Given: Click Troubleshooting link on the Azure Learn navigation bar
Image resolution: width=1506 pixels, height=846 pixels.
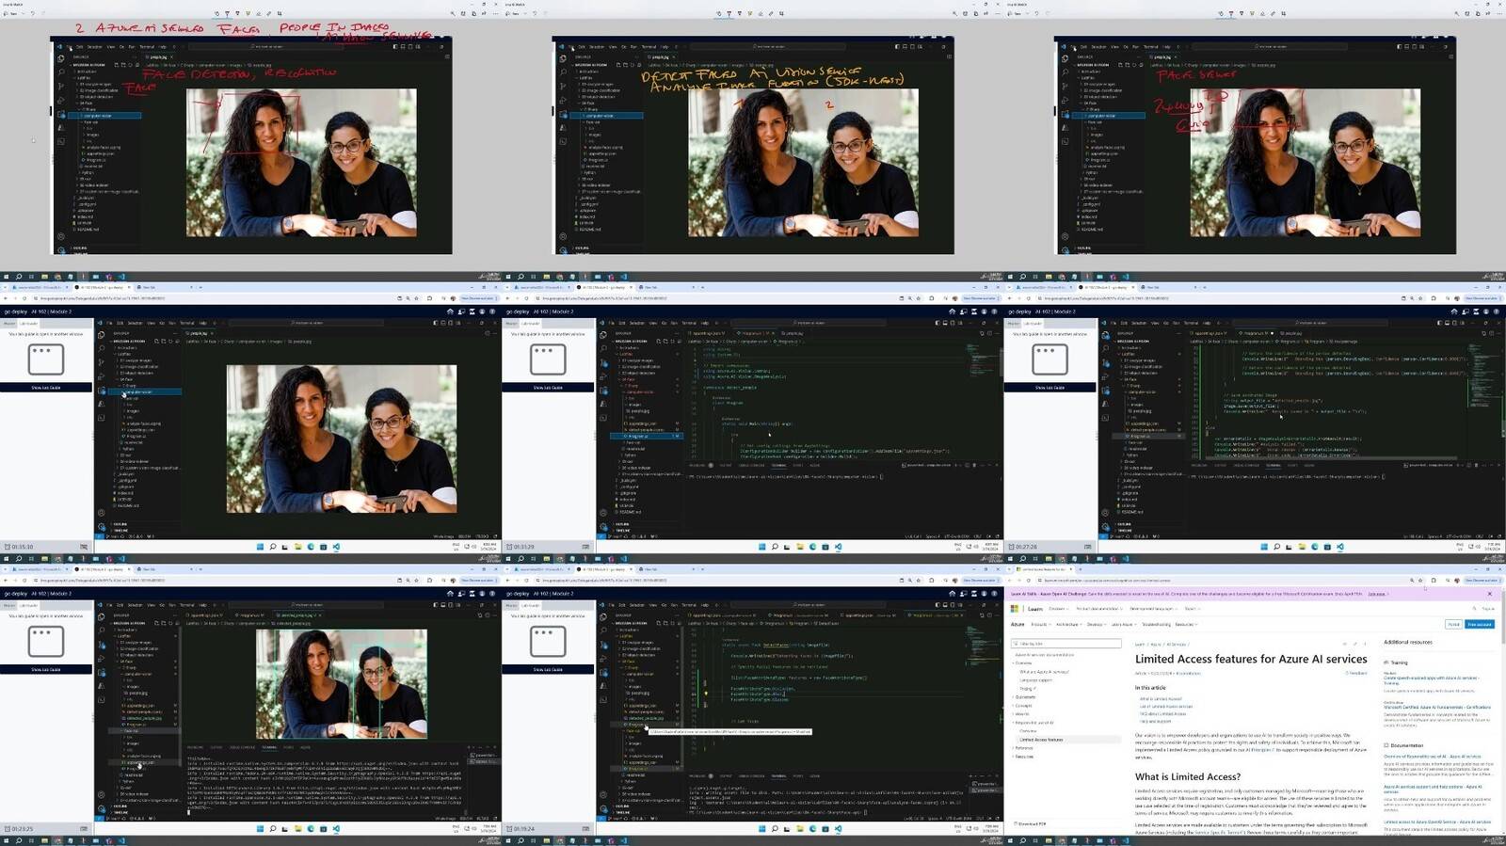Looking at the screenshot, I should click(x=1157, y=624).
